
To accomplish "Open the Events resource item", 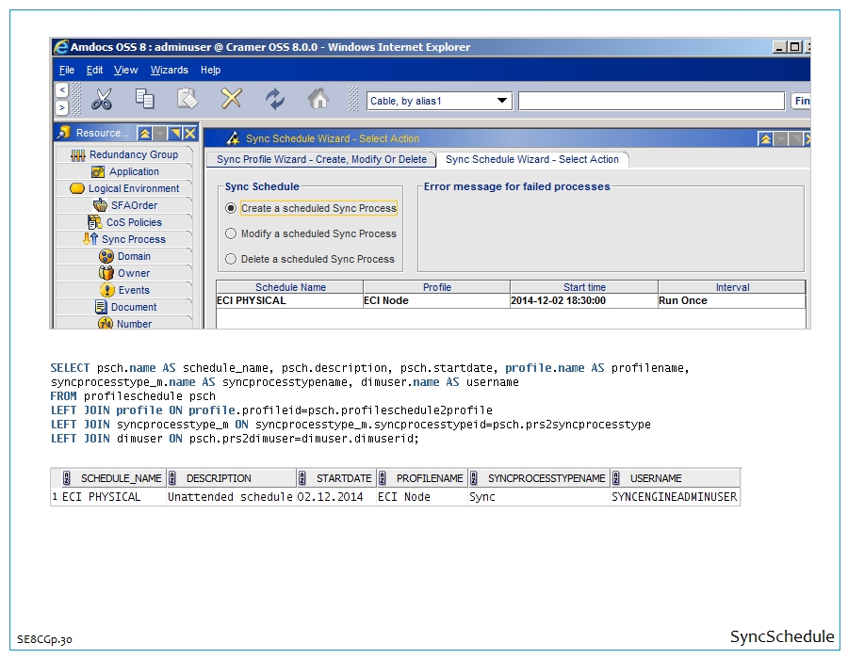I will pyautogui.click(x=134, y=290).
